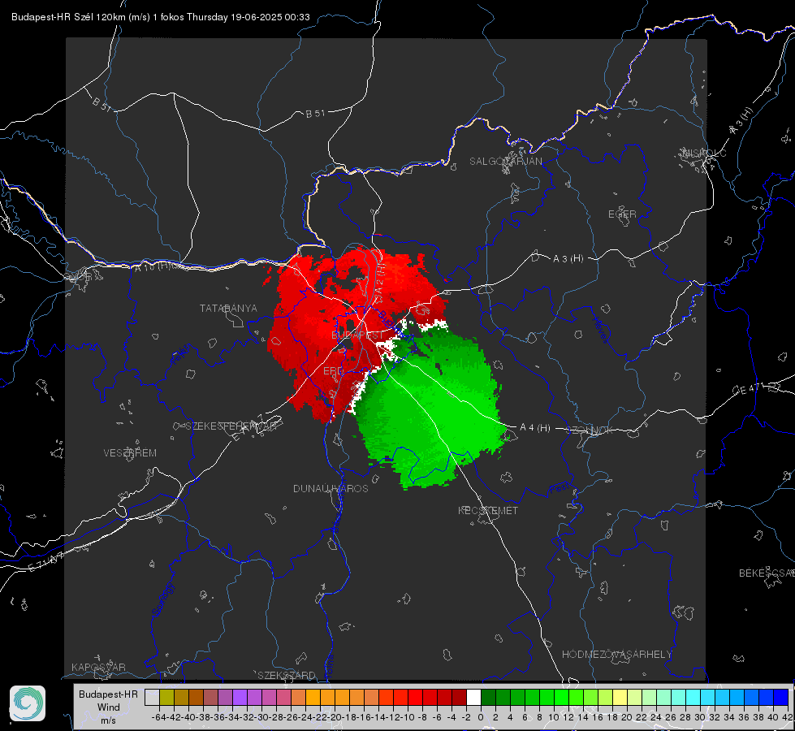Click the legend label 'Budapest-HR Wind m/s'
The height and width of the screenshot is (731, 795).
[x=109, y=707]
